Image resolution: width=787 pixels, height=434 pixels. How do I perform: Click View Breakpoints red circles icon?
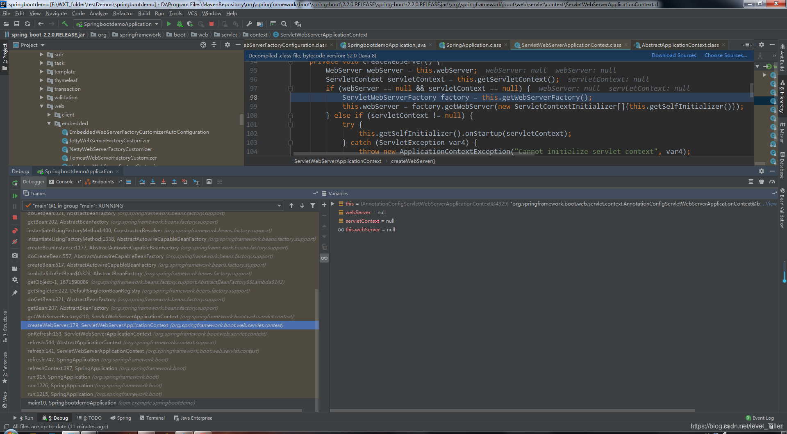click(15, 231)
